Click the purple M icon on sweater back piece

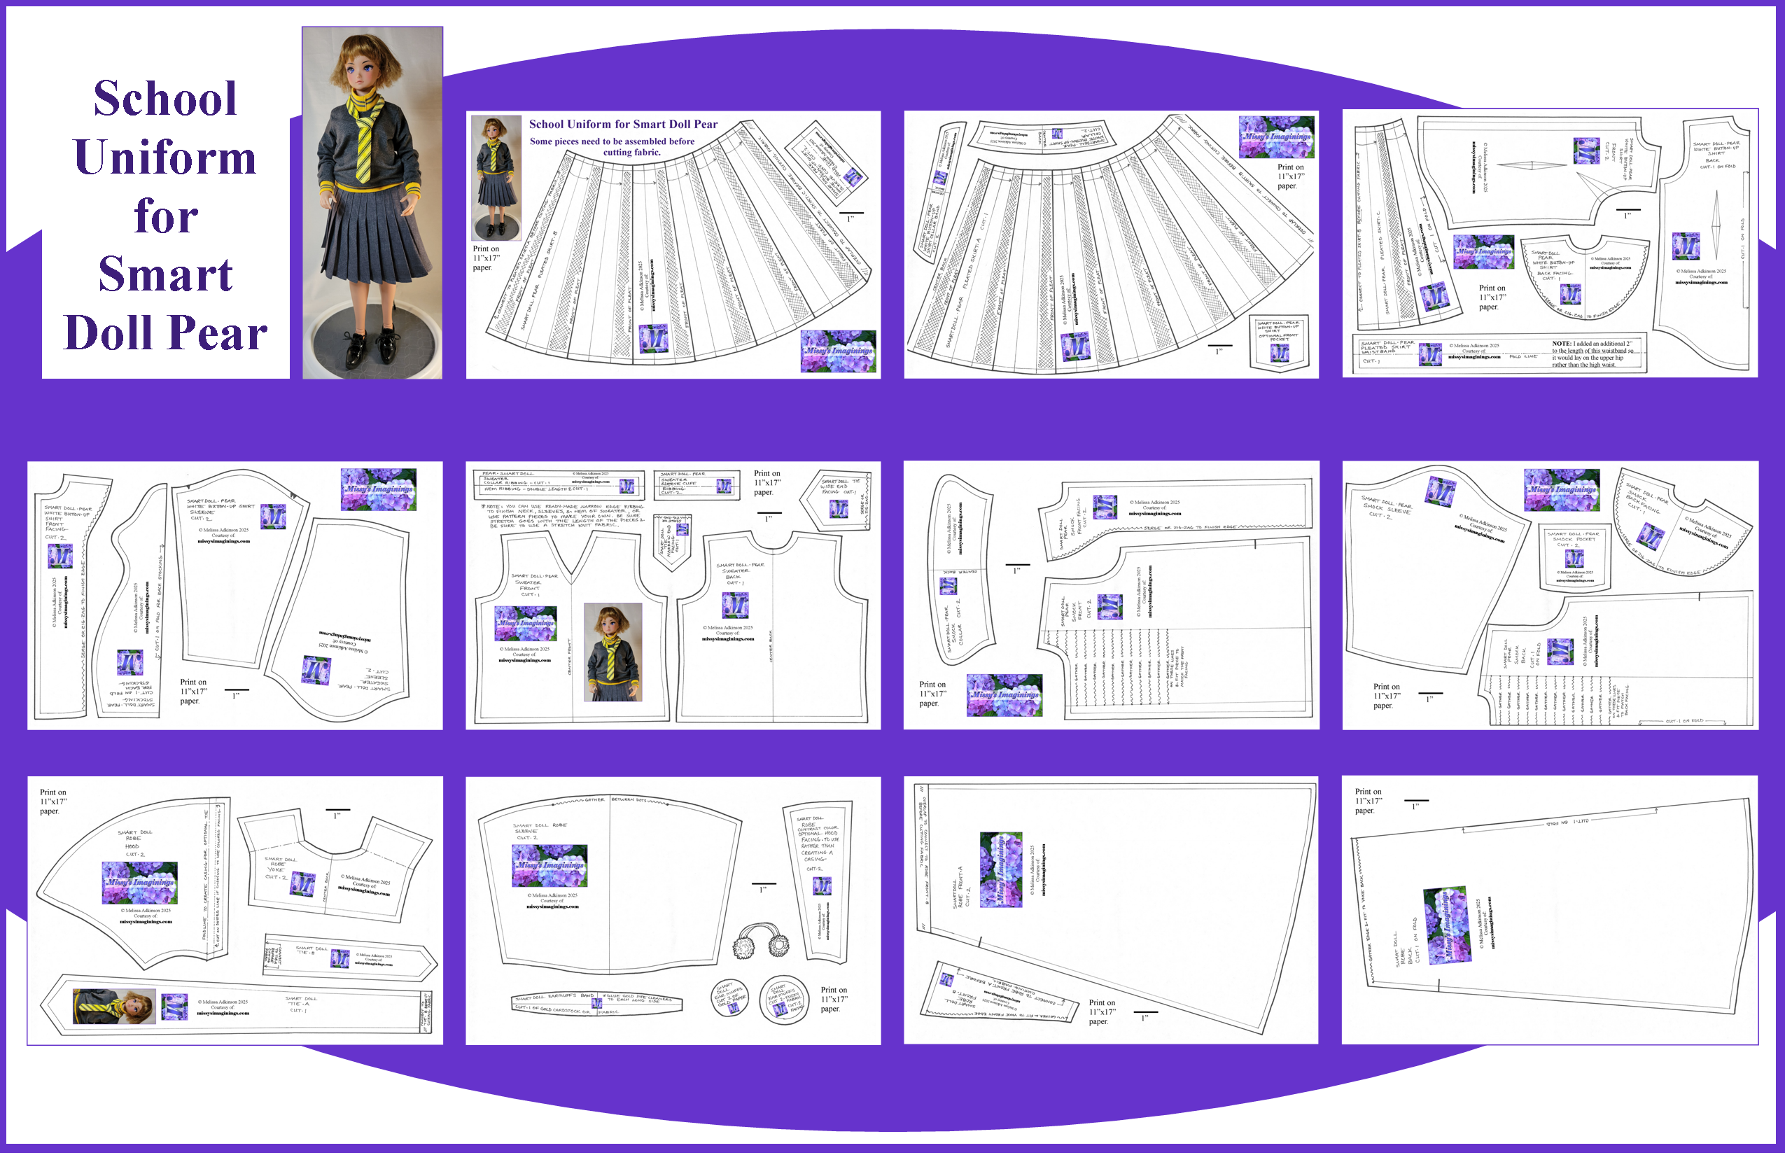tap(735, 605)
